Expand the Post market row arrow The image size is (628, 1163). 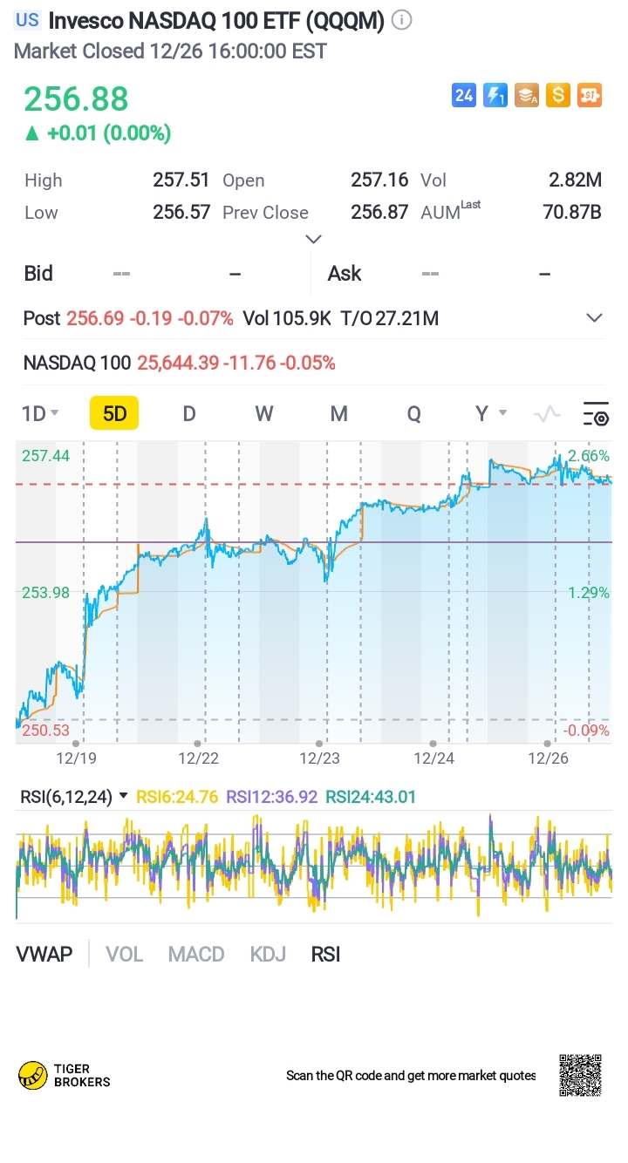pos(594,318)
